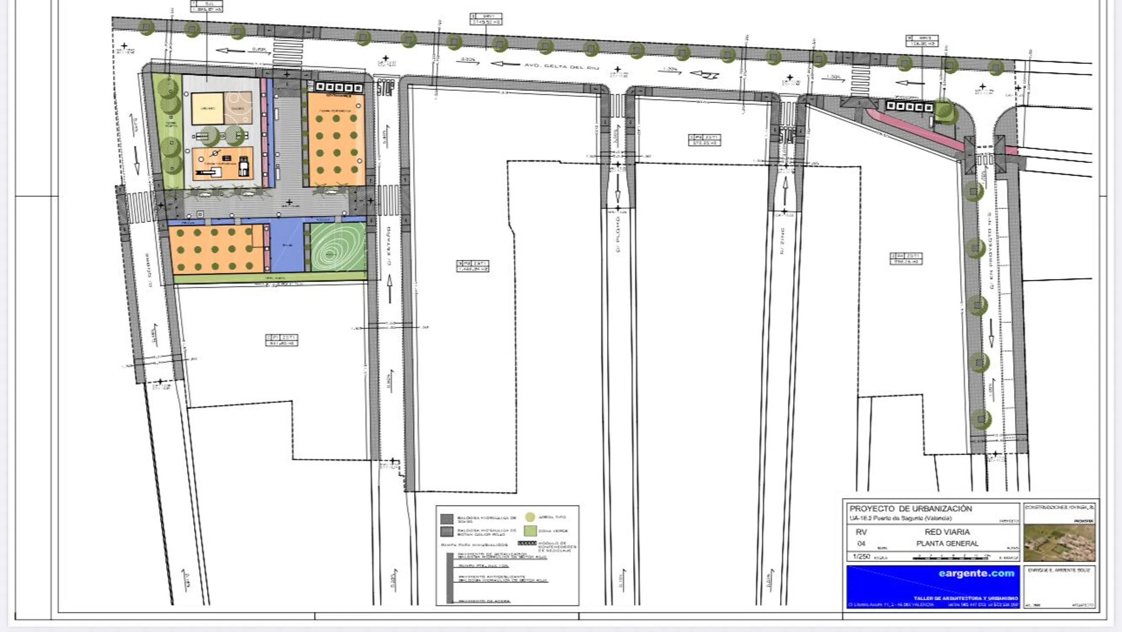Click the gray 'Baldosa hidráulica' legend swatch
The width and height of the screenshot is (1122, 632).
(x=446, y=519)
